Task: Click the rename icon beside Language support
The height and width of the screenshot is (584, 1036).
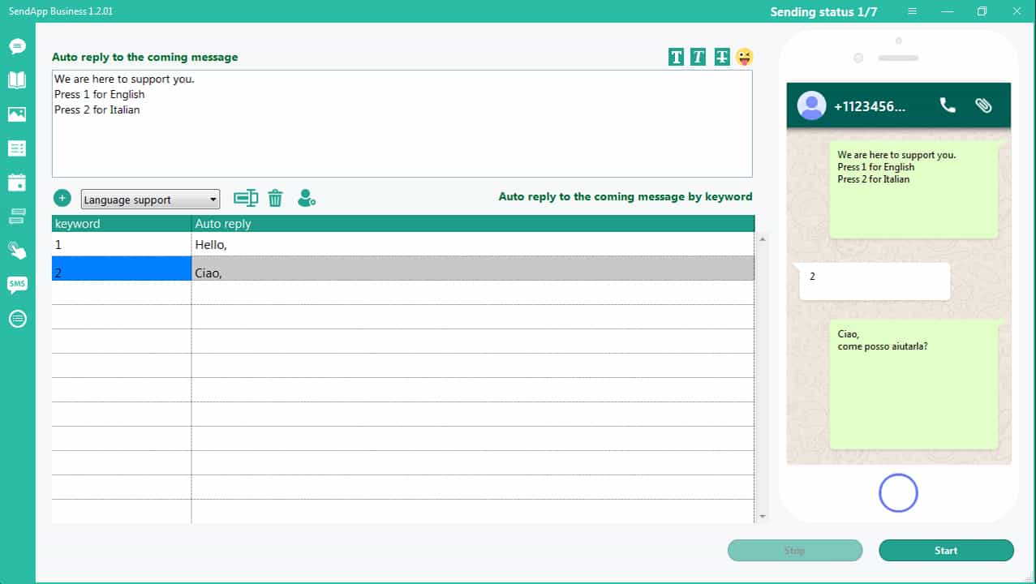Action: coord(245,198)
